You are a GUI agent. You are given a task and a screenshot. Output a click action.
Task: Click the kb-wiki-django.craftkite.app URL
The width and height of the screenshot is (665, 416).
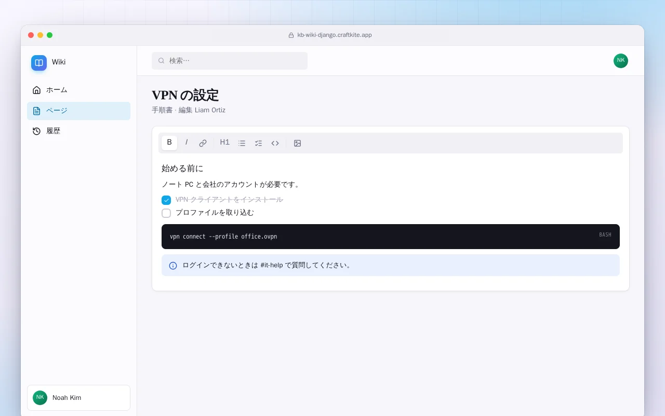coord(335,35)
